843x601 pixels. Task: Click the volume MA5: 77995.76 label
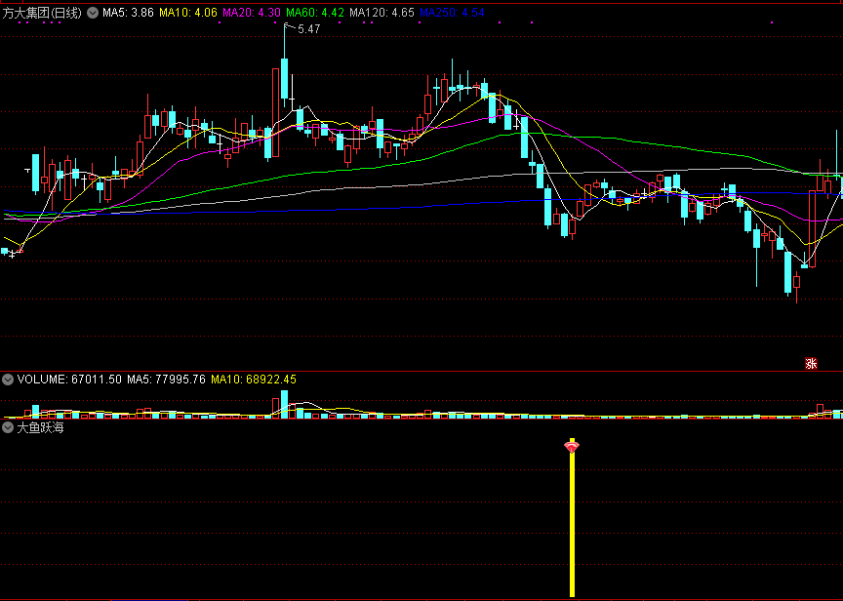click(166, 380)
